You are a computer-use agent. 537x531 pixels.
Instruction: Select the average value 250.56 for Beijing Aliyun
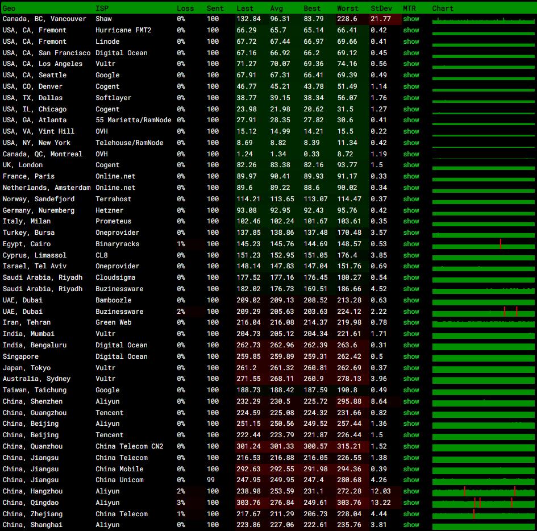pos(282,424)
